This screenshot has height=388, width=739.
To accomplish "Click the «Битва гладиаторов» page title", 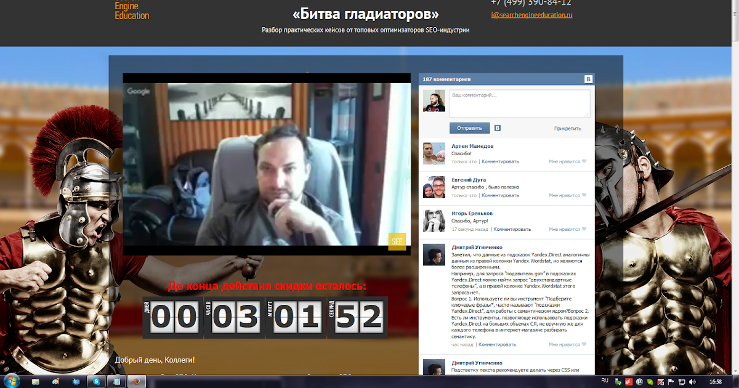I will click(366, 14).
